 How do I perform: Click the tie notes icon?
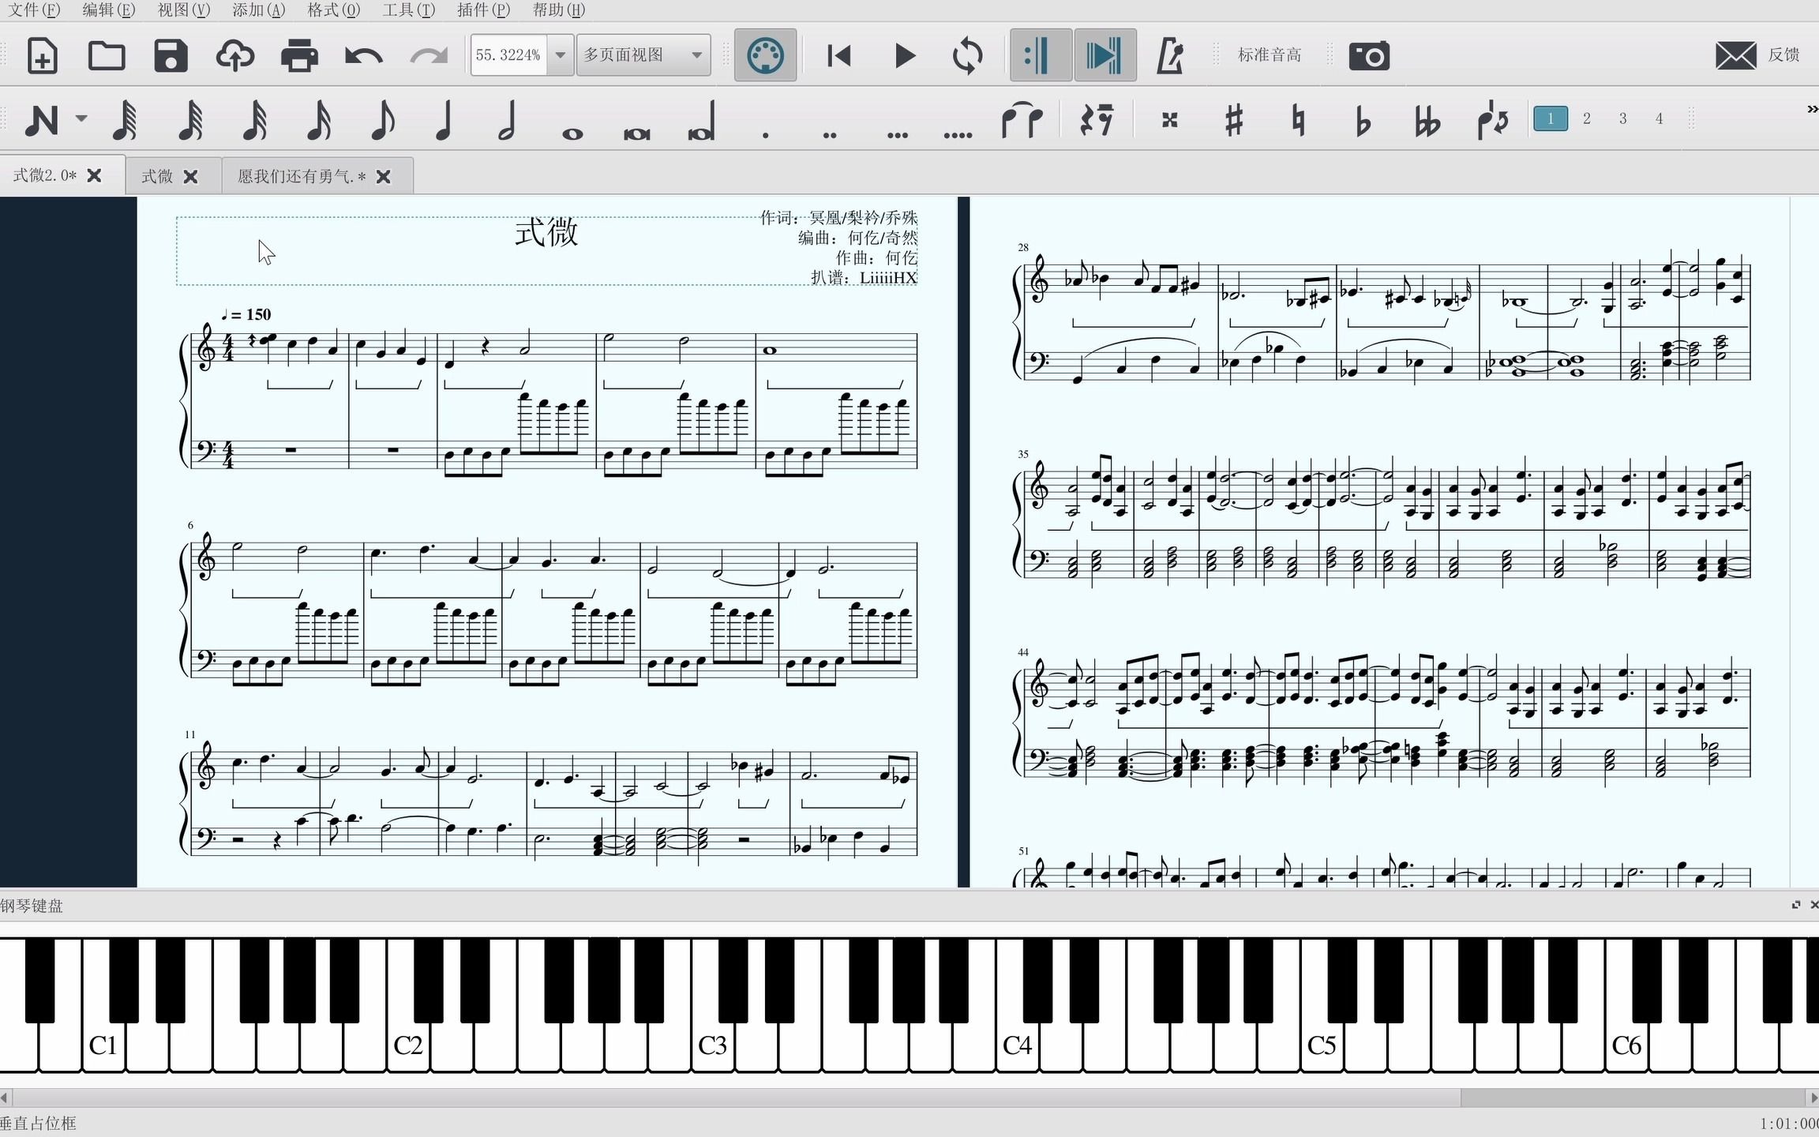1022,121
